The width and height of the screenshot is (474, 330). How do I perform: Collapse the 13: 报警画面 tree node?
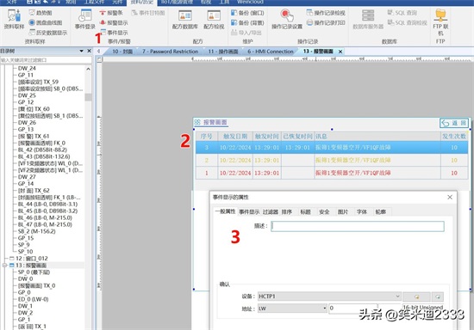(4, 266)
